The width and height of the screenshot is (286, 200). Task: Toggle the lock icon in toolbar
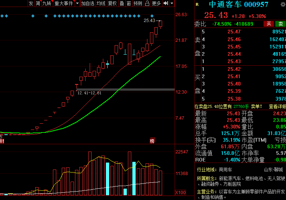(147, 3)
